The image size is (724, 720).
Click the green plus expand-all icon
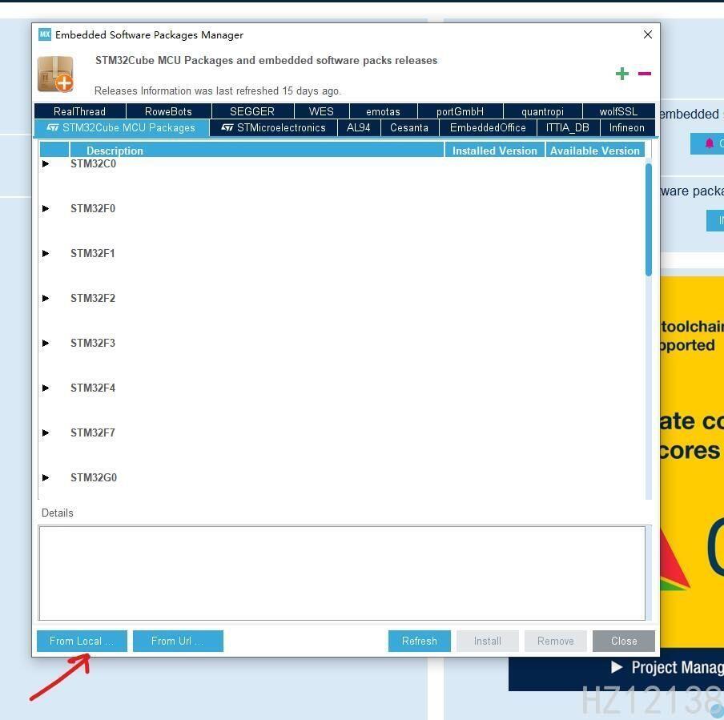point(622,74)
